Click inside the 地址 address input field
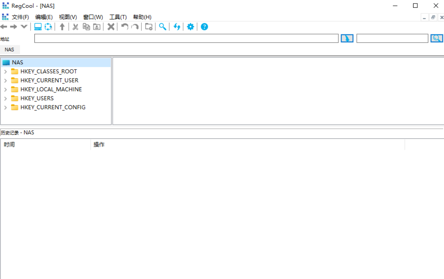 [x=186, y=38]
